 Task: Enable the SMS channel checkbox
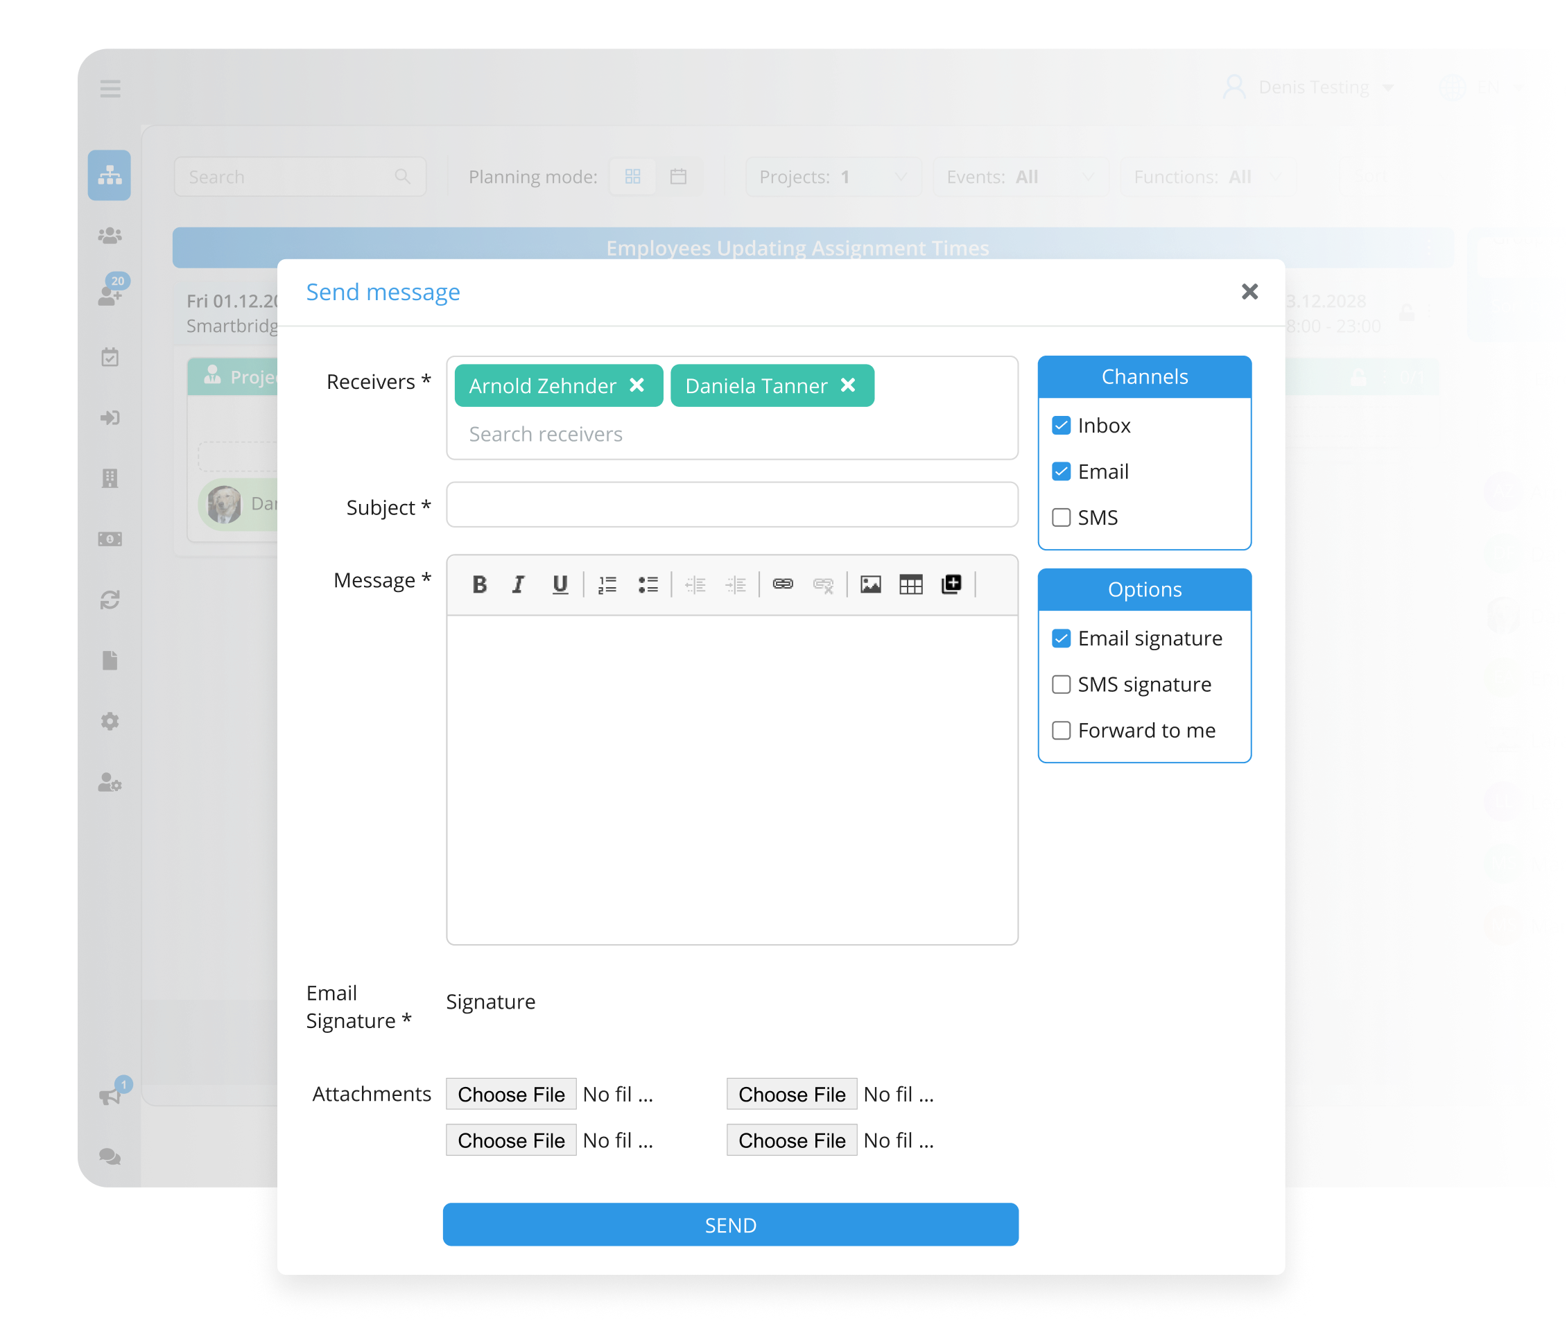coord(1061,518)
